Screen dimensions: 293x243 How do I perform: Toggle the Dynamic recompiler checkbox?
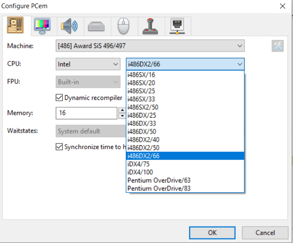pyautogui.click(x=59, y=98)
